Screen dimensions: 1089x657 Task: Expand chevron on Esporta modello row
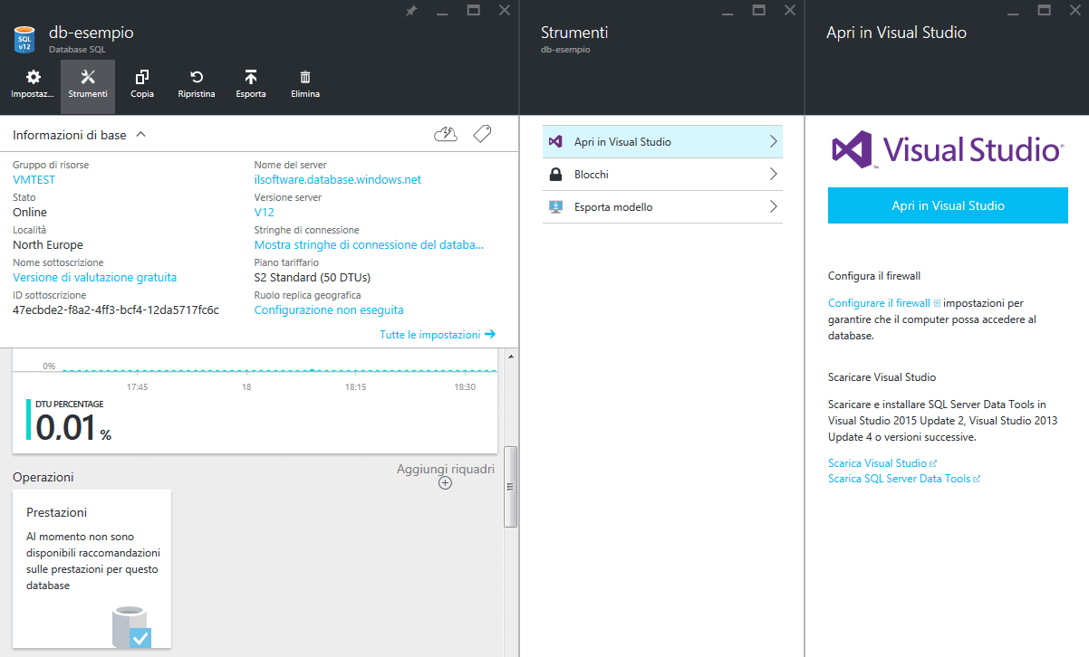point(773,207)
